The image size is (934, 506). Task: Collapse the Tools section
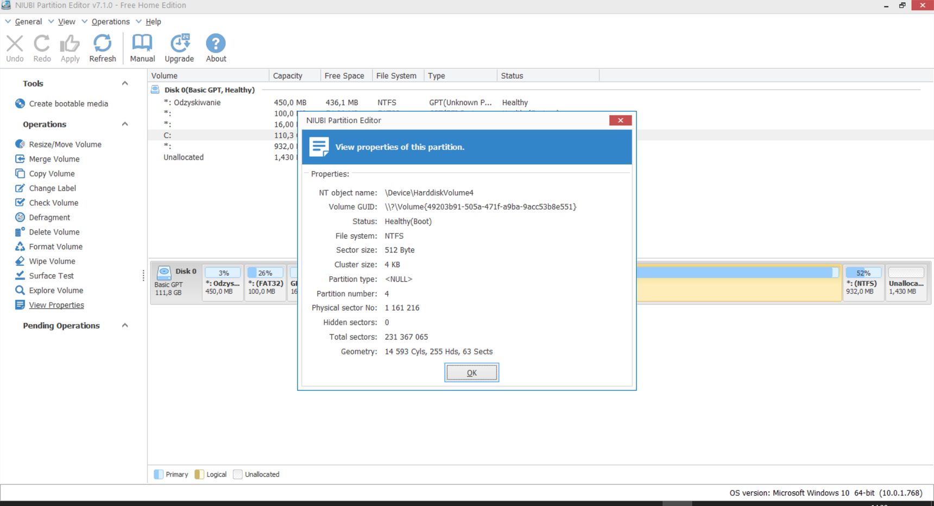(x=125, y=83)
